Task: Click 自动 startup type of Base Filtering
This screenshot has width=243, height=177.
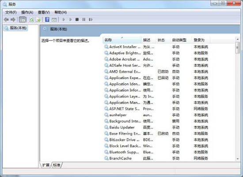Action: pyautogui.click(x=175, y=133)
